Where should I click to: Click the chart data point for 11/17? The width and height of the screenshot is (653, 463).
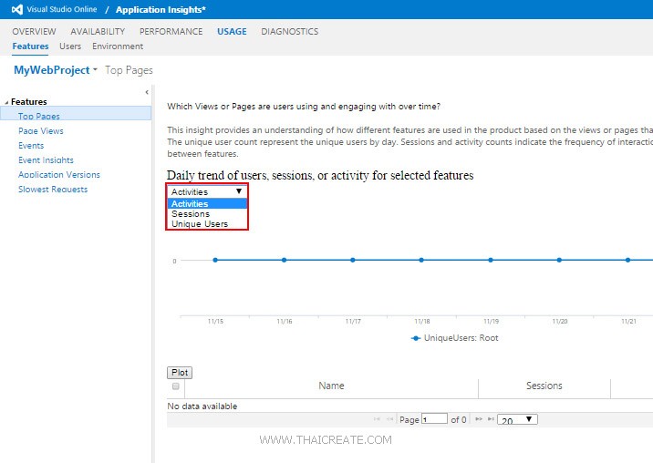[x=353, y=260]
